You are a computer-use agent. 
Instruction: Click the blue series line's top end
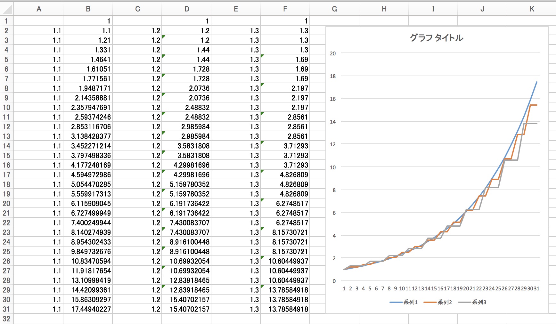click(536, 82)
